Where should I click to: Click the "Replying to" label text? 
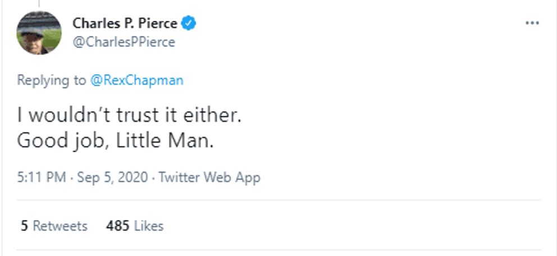point(52,80)
